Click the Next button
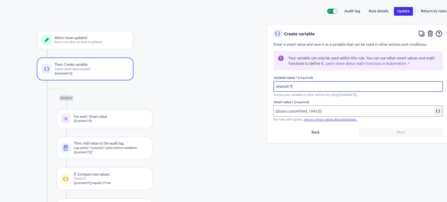This screenshot has height=202, width=447. [x=401, y=132]
